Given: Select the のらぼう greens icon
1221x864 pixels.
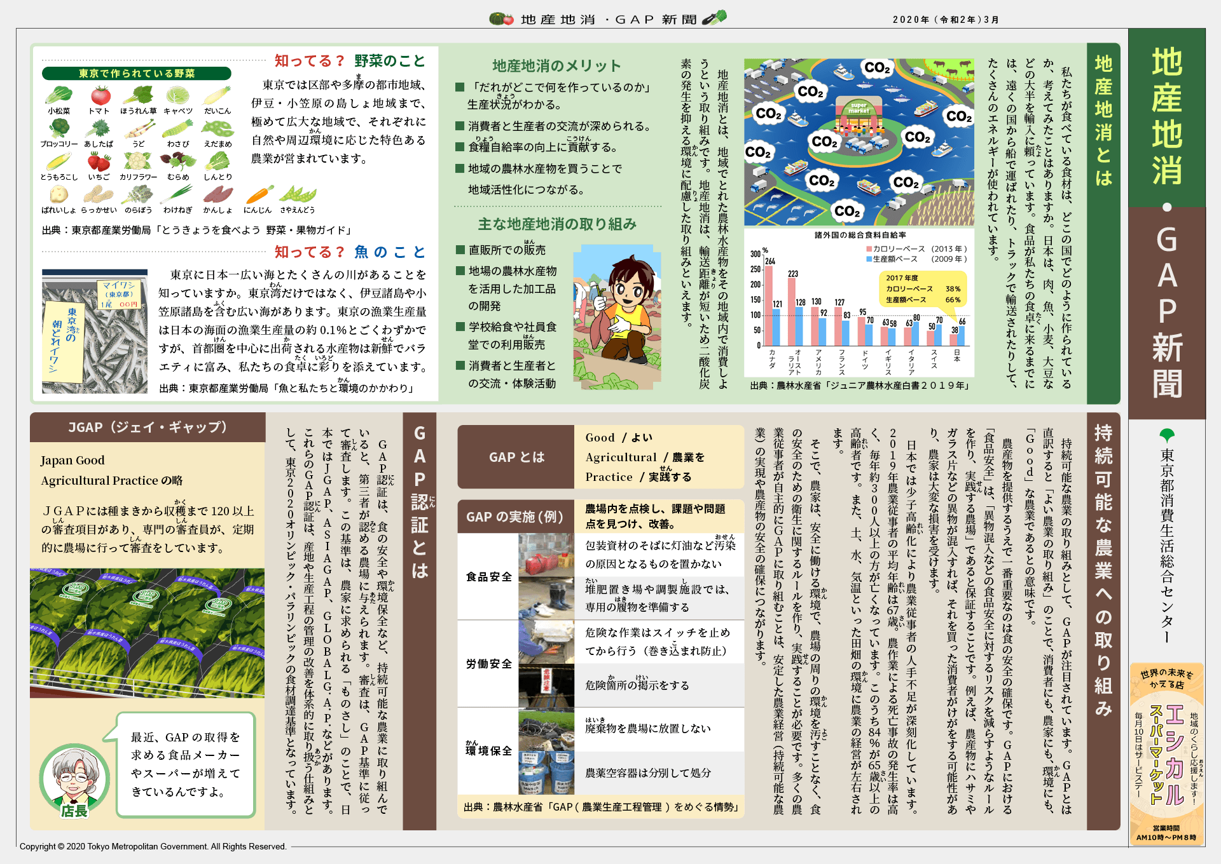Looking at the screenshot, I should pyautogui.click(x=138, y=194).
